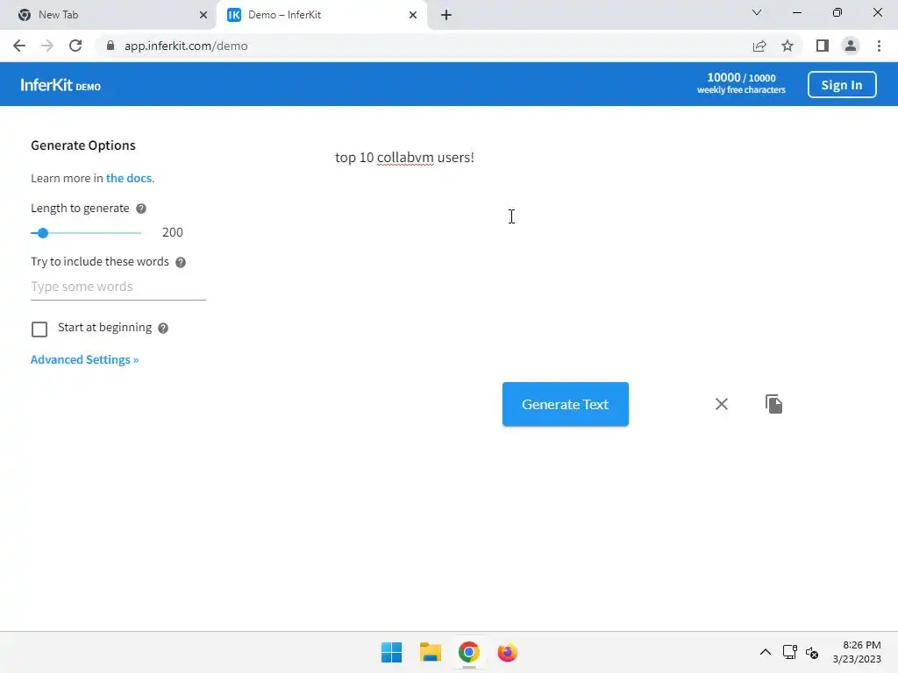Click the muted volume tray icon
This screenshot has width=898, height=673.
(x=812, y=652)
